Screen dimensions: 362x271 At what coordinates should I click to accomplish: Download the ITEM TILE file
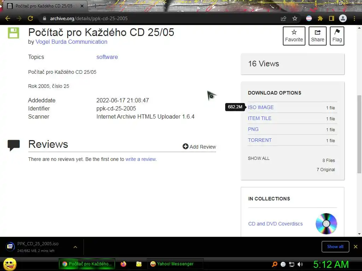pos(259,118)
